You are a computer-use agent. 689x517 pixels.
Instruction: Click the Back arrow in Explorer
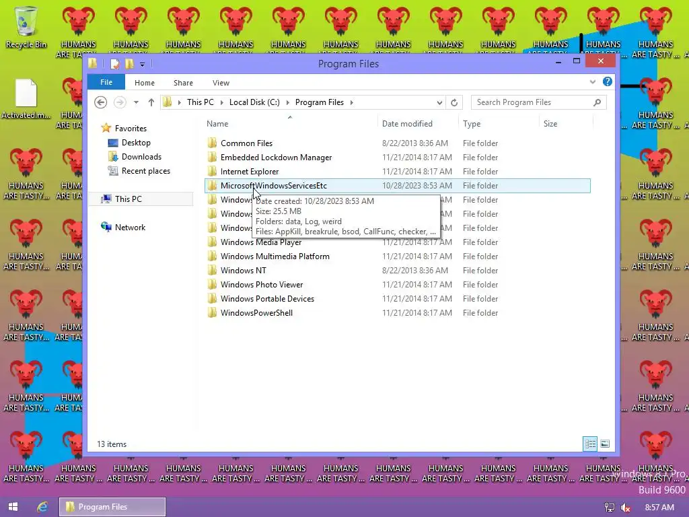pos(101,102)
